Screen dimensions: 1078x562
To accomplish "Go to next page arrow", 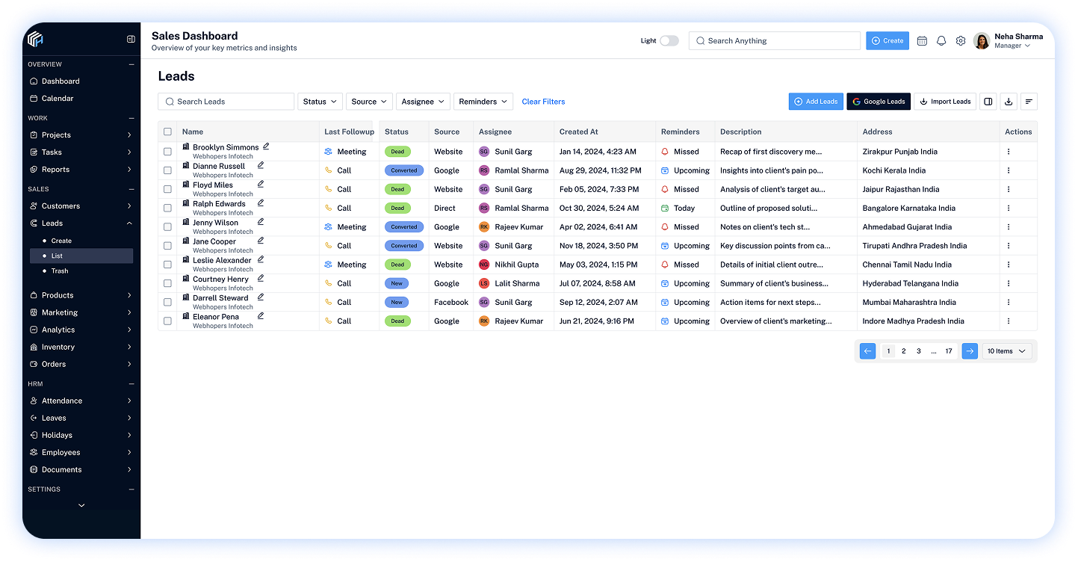I will pos(970,351).
